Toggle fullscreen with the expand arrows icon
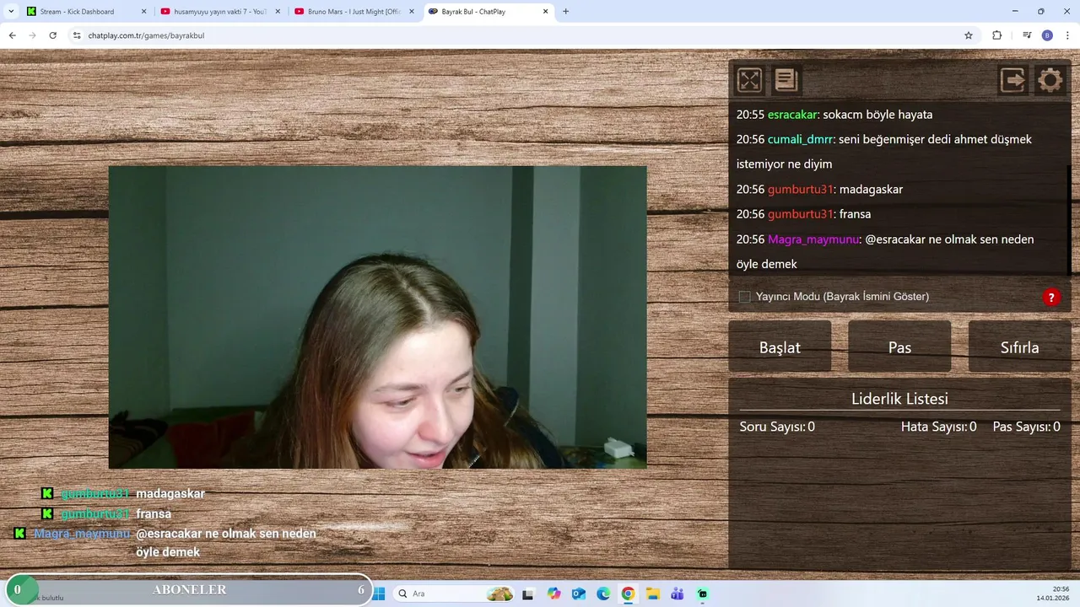Image resolution: width=1080 pixels, height=607 pixels. click(749, 80)
